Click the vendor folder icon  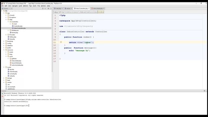[6, 82]
